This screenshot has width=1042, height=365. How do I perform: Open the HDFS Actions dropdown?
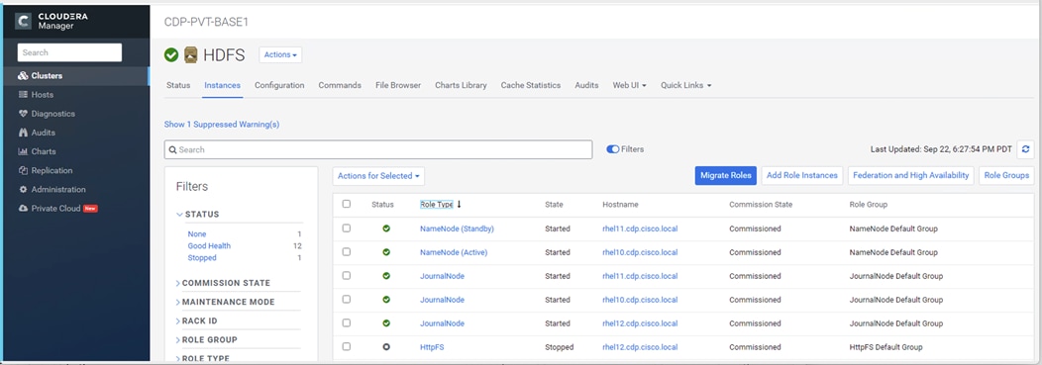280,54
